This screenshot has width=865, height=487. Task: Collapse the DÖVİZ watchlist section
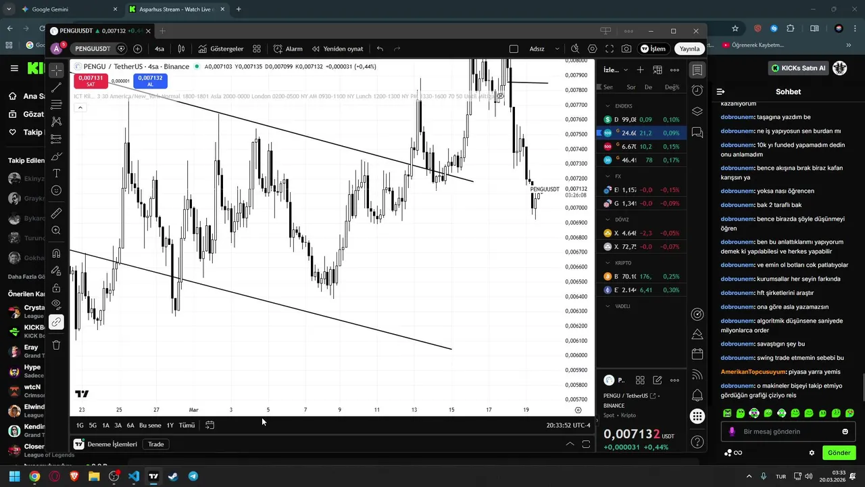pyautogui.click(x=608, y=220)
